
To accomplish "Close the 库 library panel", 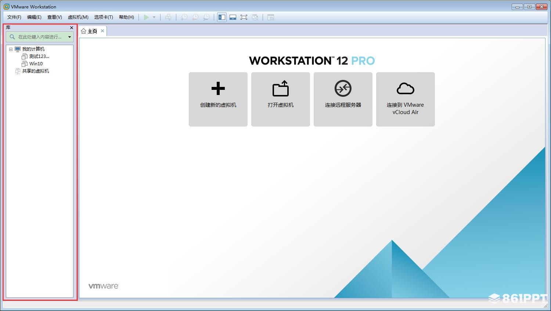I will (x=72, y=28).
